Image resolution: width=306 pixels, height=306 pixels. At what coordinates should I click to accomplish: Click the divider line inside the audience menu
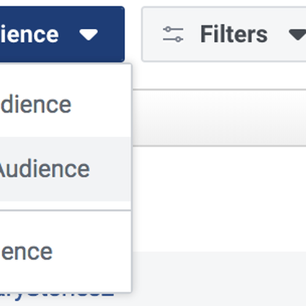[x=65, y=210]
